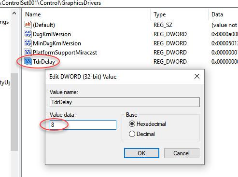This screenshot has width=238, height=177.
Task: Sort the list by Name column header
Action: pos(33,14)
